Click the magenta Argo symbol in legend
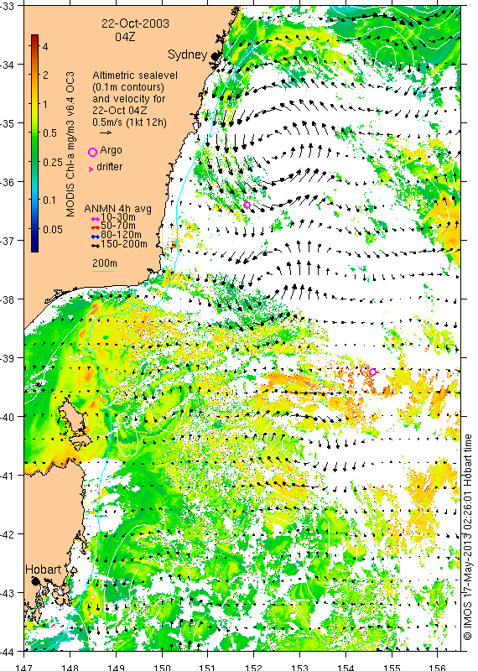 pos(92,153)
